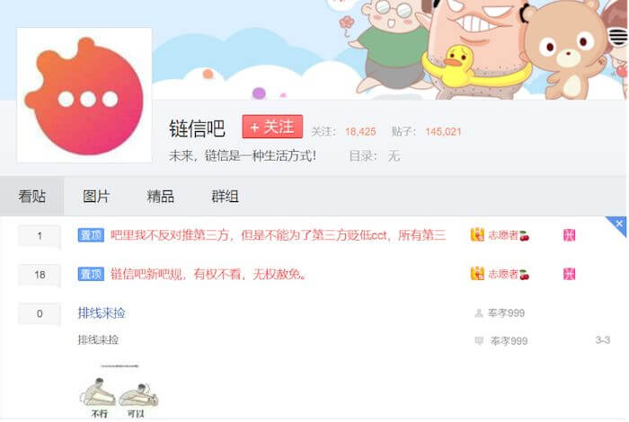Follow the forum with + 关注 button

pos(272,127)
